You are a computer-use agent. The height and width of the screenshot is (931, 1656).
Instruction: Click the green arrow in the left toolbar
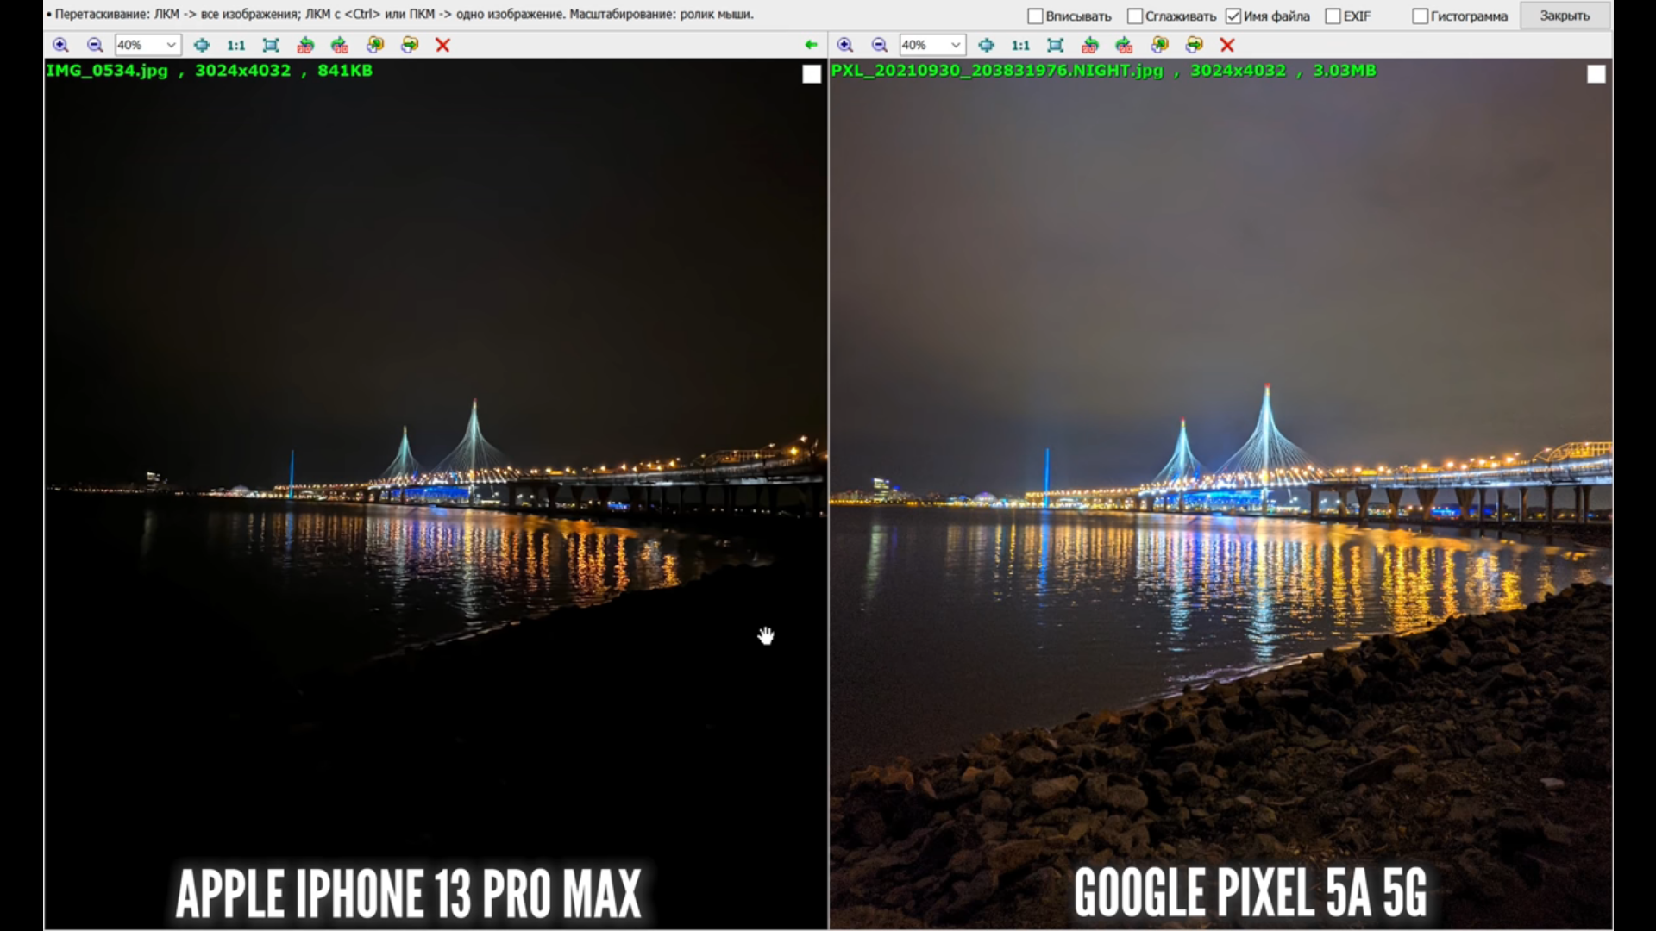click(811, 45)
